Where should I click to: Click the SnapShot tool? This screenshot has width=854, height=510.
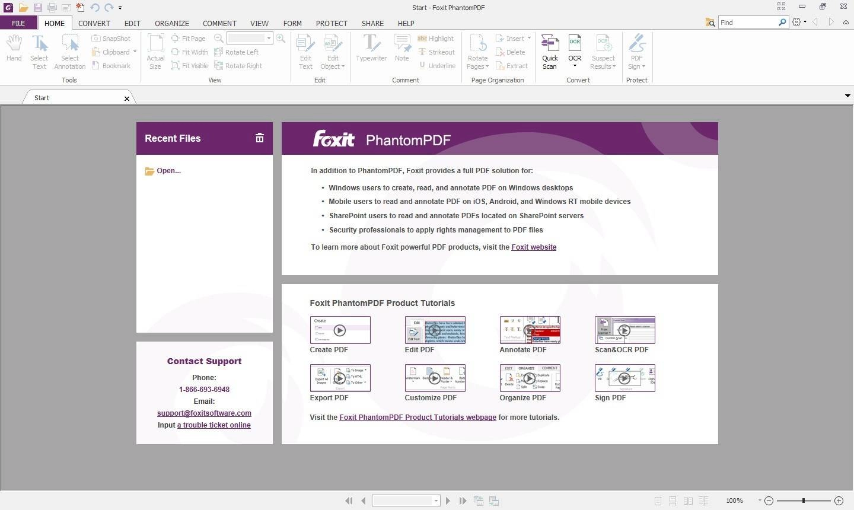[x=111, y=39]
